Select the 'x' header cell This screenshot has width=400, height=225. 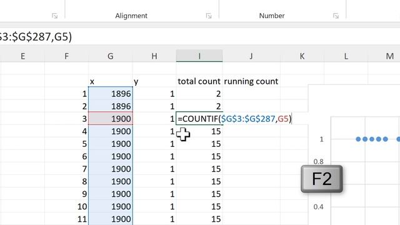point(111,81)
